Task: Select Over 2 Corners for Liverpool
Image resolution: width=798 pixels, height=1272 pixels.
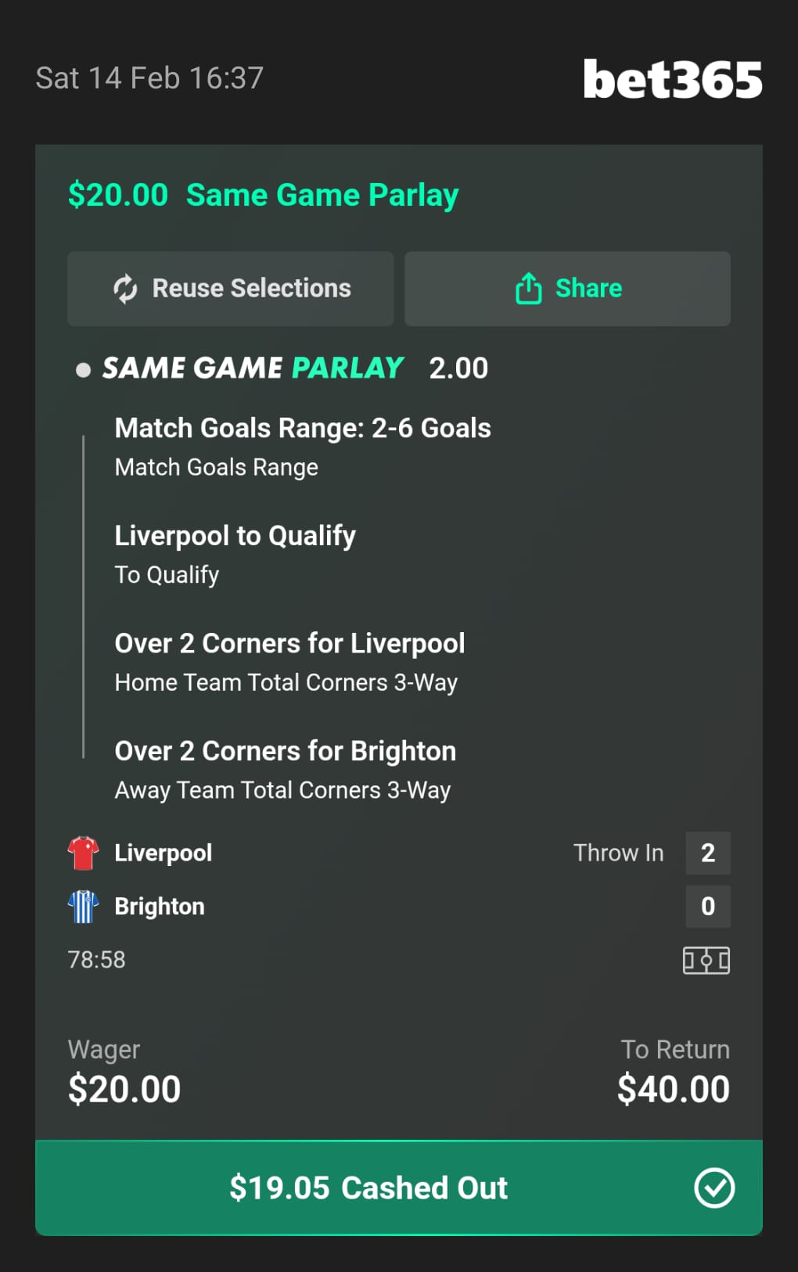Action: coord(289,644)
